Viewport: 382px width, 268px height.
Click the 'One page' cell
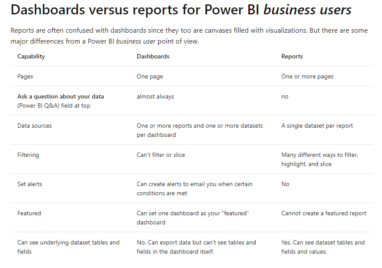[150, 77]
